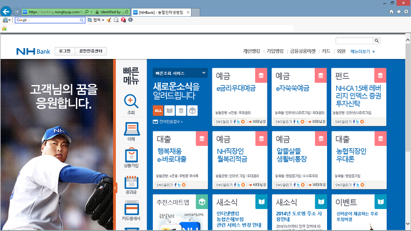Image resolution: width=411 pixels, height=231 pixels.
Task: Click book icon on 이벤트 card
Action: pos(380,201)
